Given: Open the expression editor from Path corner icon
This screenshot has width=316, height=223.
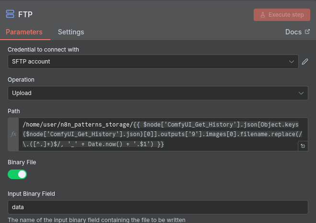Looking at the screenshot, I should 303,146.
